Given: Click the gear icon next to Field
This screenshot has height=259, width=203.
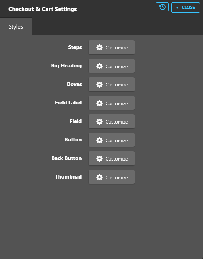Looking at the screenshot, I should pyautogui.click(x=100, y=121).
